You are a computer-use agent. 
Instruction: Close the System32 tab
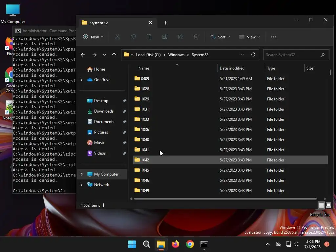coord(150,23)
